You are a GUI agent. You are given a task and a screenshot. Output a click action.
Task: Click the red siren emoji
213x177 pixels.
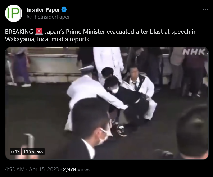pos(39,32)
